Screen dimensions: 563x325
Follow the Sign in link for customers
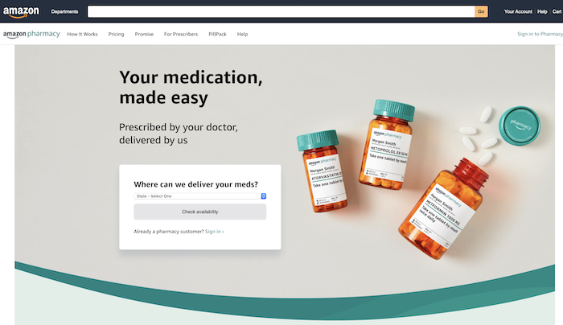pyautogui.click(x=215, y=232)
